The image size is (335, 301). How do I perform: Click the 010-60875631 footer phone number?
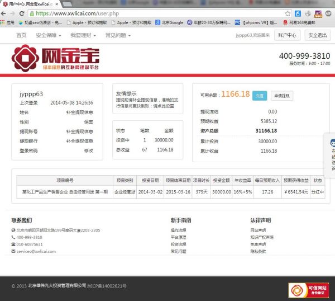30,244
